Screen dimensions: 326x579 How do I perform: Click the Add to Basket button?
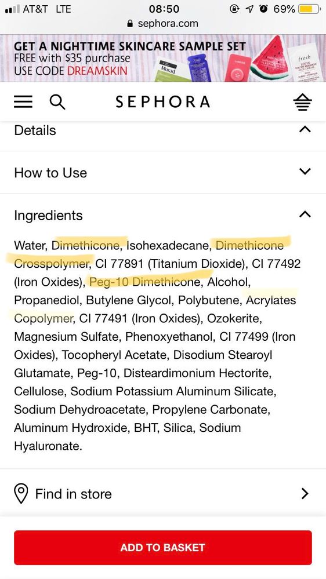coord(163,548)
